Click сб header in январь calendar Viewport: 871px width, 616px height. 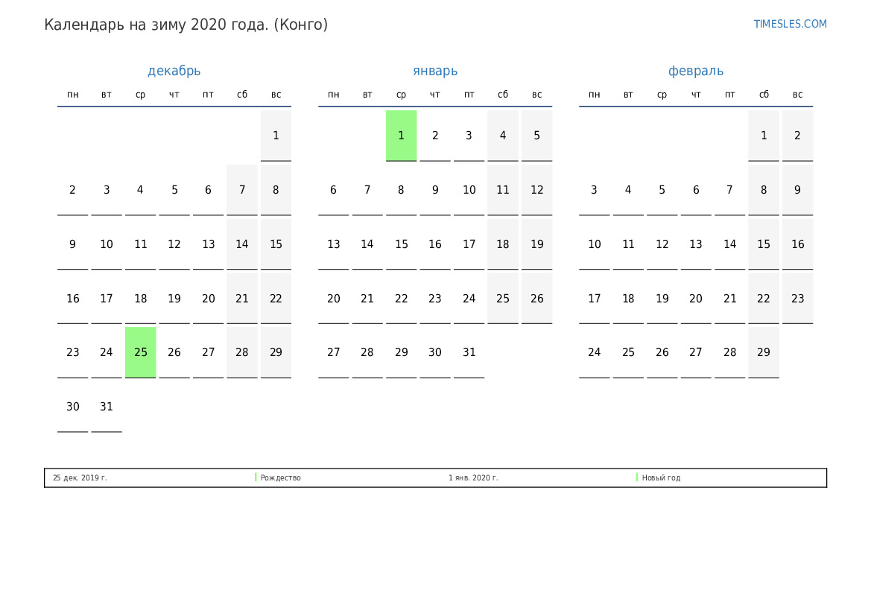[503, 95]
